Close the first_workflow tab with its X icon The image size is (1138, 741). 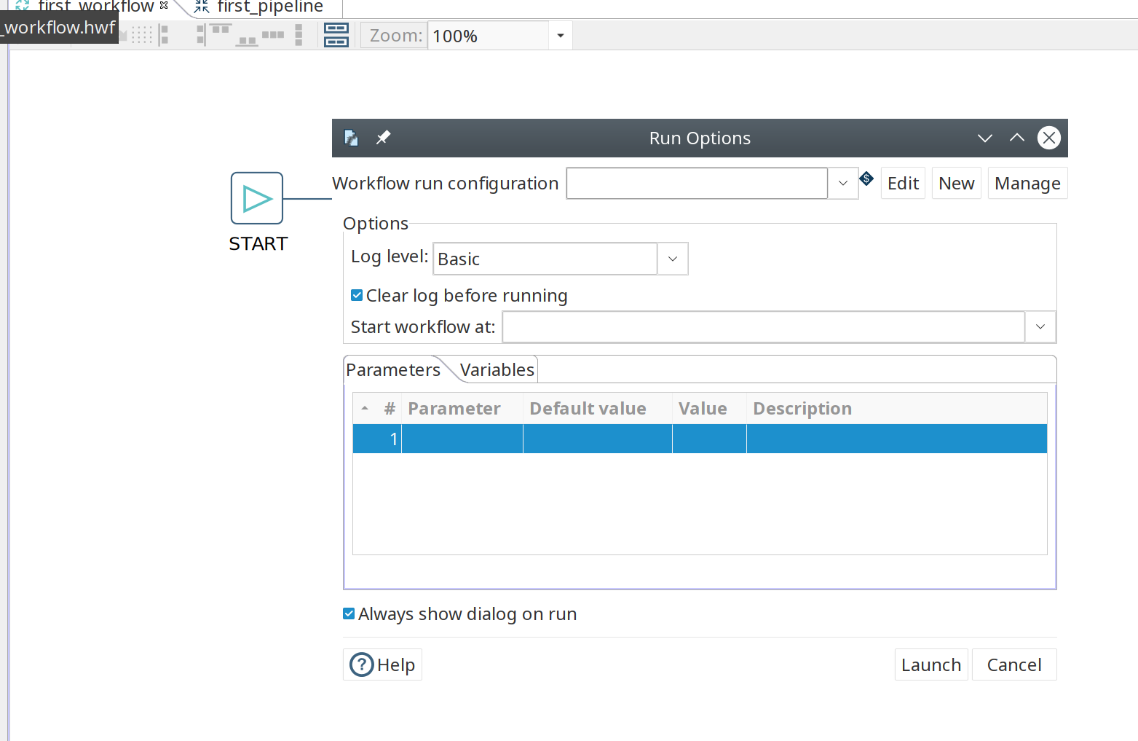point(164,5)
